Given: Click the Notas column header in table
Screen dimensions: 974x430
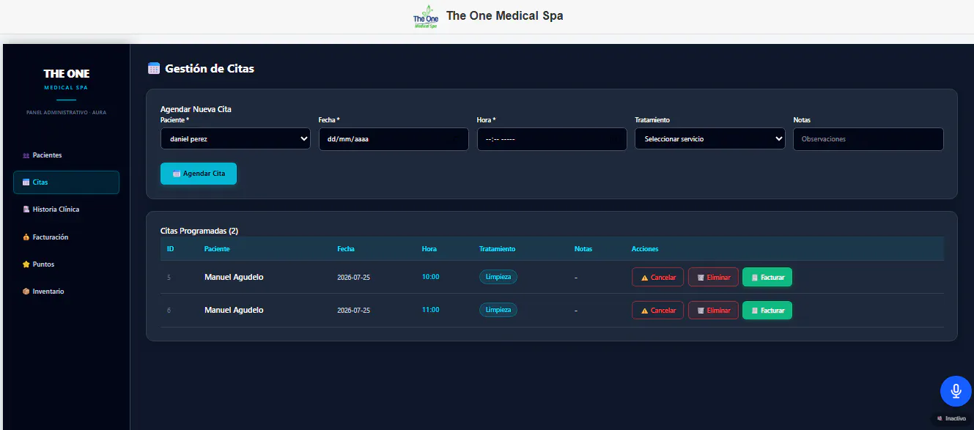Looking at the screenshot, I should point(583,249).
